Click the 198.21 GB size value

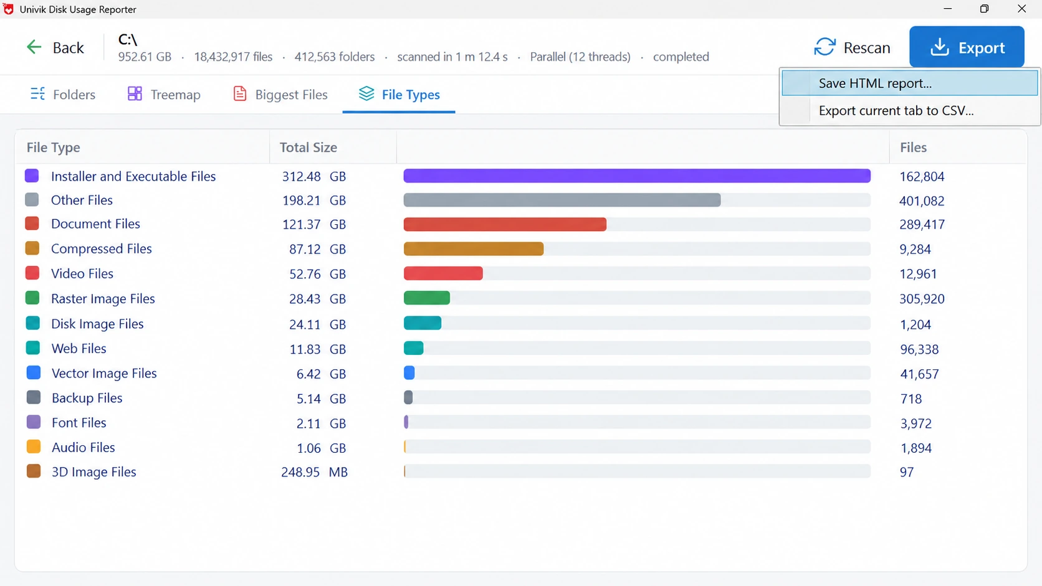tap(313, 201)
